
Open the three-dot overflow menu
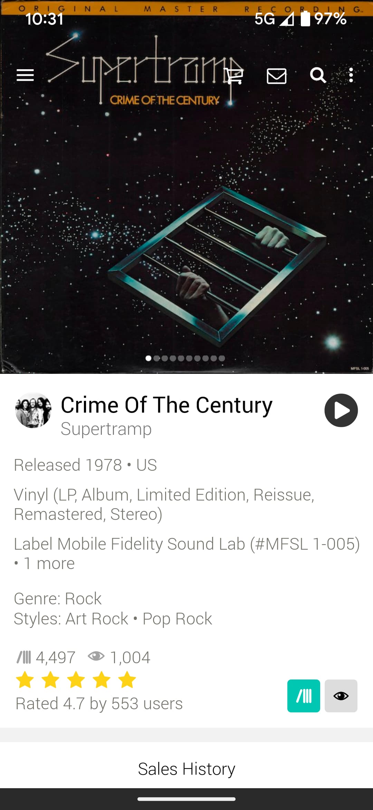pos(351,75)
